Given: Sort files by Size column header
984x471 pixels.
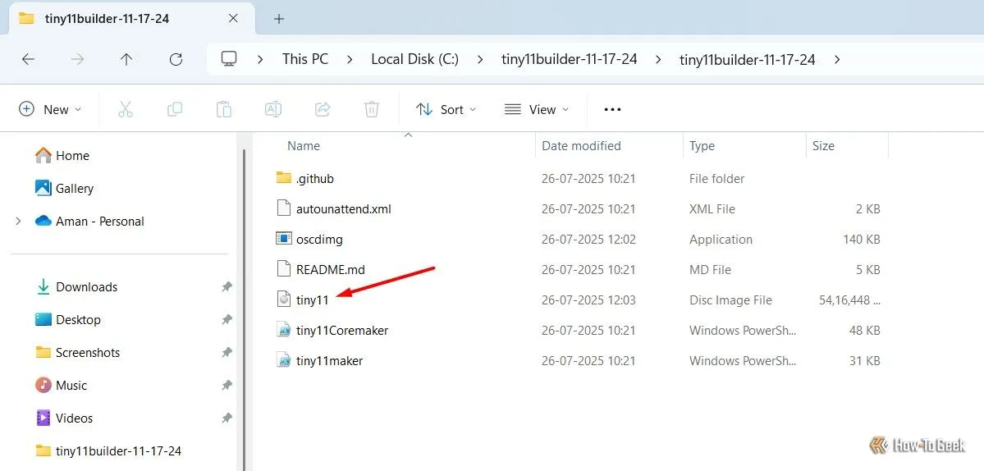Looking at the screenshot, I should 823,145.
